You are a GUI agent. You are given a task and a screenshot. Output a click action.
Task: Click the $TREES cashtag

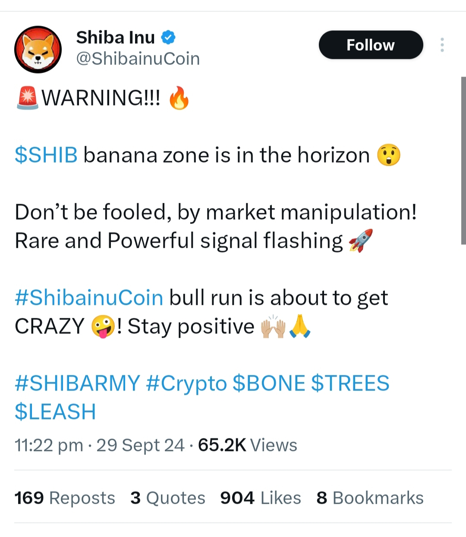pyautogui.click(x=350, y=384)
